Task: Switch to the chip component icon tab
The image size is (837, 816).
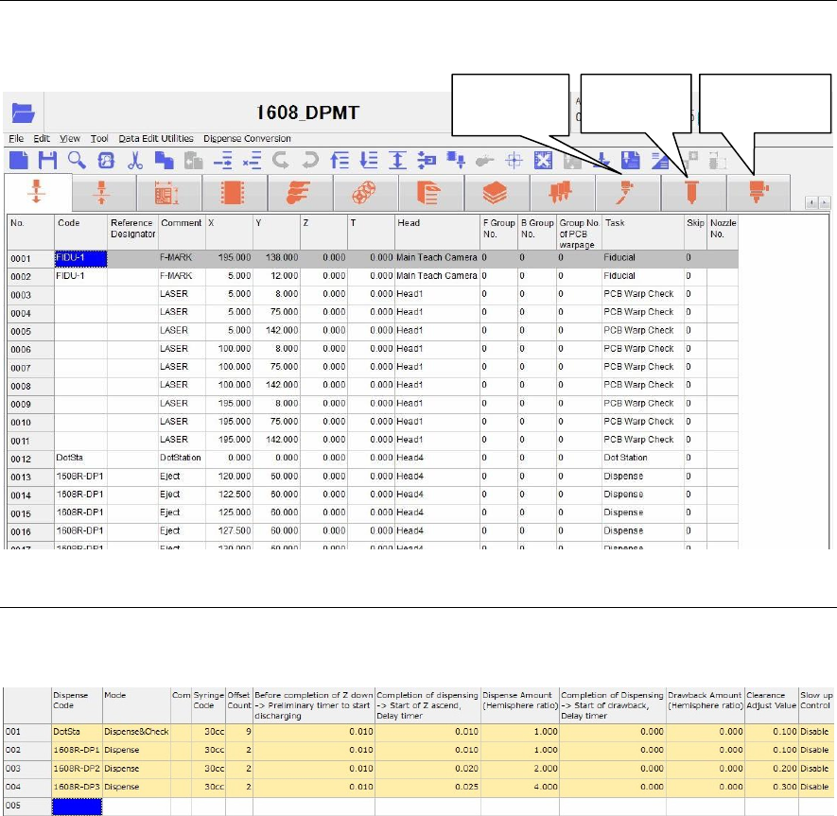Action: coord(232,192)
